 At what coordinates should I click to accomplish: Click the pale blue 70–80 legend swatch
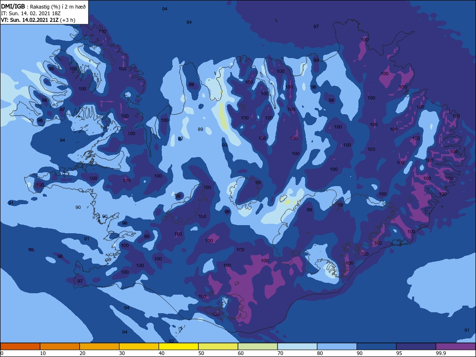coord(297,347)
